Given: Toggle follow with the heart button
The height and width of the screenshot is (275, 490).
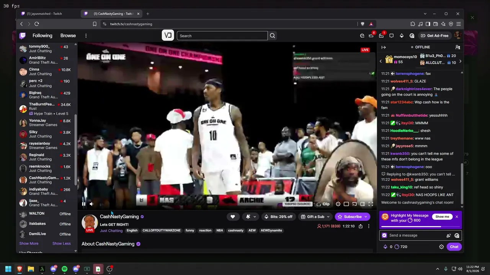Looking at the screenshot, I should pyautogui.click(x=233, y=217).
